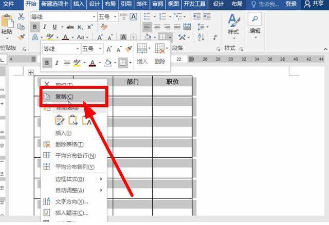This screenshot has height=225, width=329.
Task: Click the Decrease Indent icon
Action: tap(197, 16)
